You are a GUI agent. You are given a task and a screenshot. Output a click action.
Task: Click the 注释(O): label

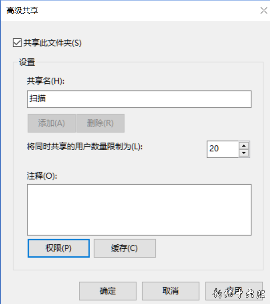pyautogui.click(x=42, y=176)
